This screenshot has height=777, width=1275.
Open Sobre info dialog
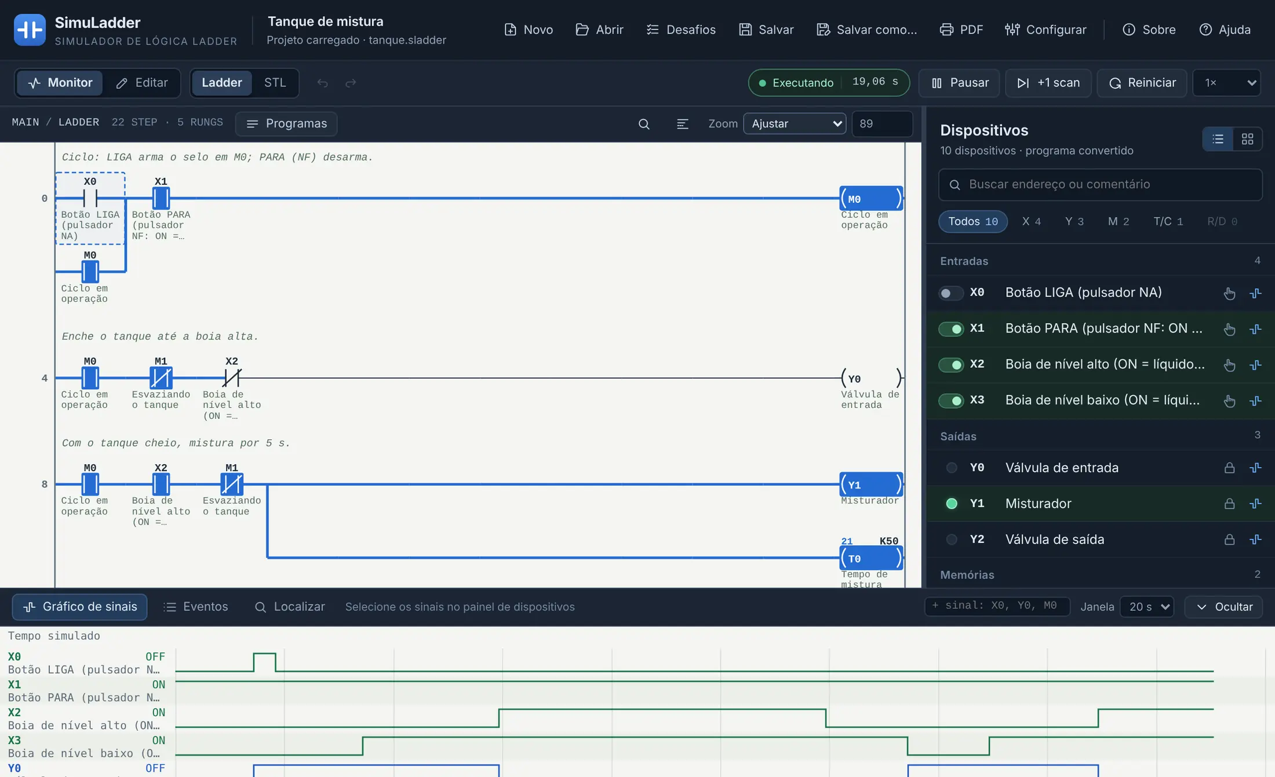(1149, 30)
